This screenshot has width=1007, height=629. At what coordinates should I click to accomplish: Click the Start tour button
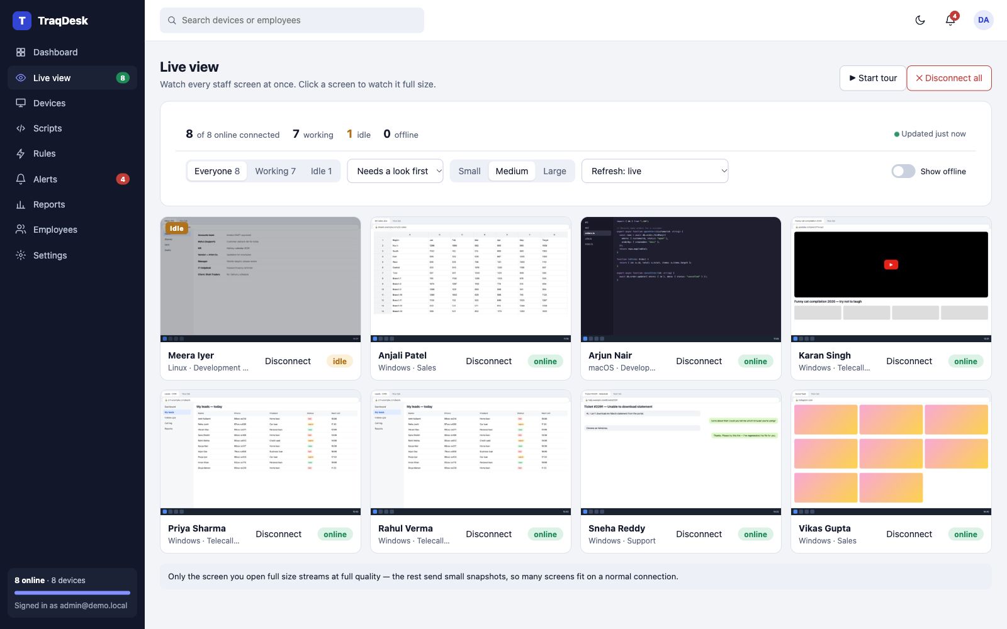873,78
